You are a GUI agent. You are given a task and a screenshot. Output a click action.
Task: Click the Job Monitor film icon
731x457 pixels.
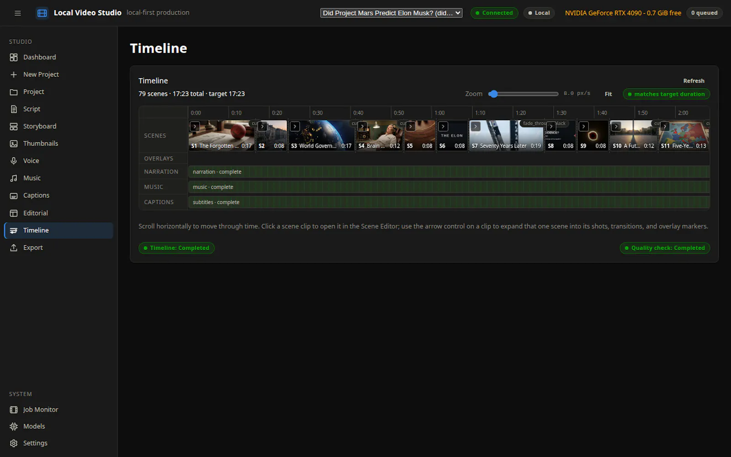click(14, 410)
